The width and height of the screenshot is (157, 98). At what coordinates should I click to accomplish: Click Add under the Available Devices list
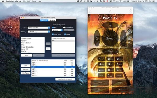tap(27, 55)
